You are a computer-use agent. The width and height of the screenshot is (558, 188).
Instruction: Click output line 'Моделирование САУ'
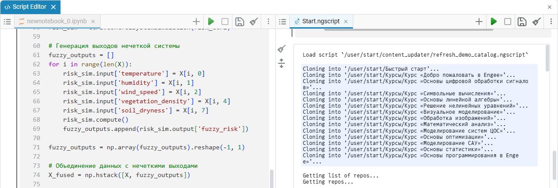399,143
